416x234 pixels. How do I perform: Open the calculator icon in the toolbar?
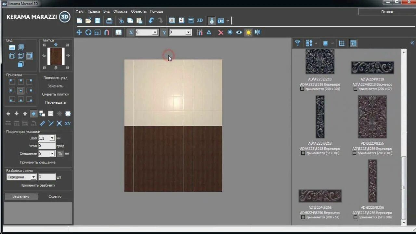click(191, 20)
